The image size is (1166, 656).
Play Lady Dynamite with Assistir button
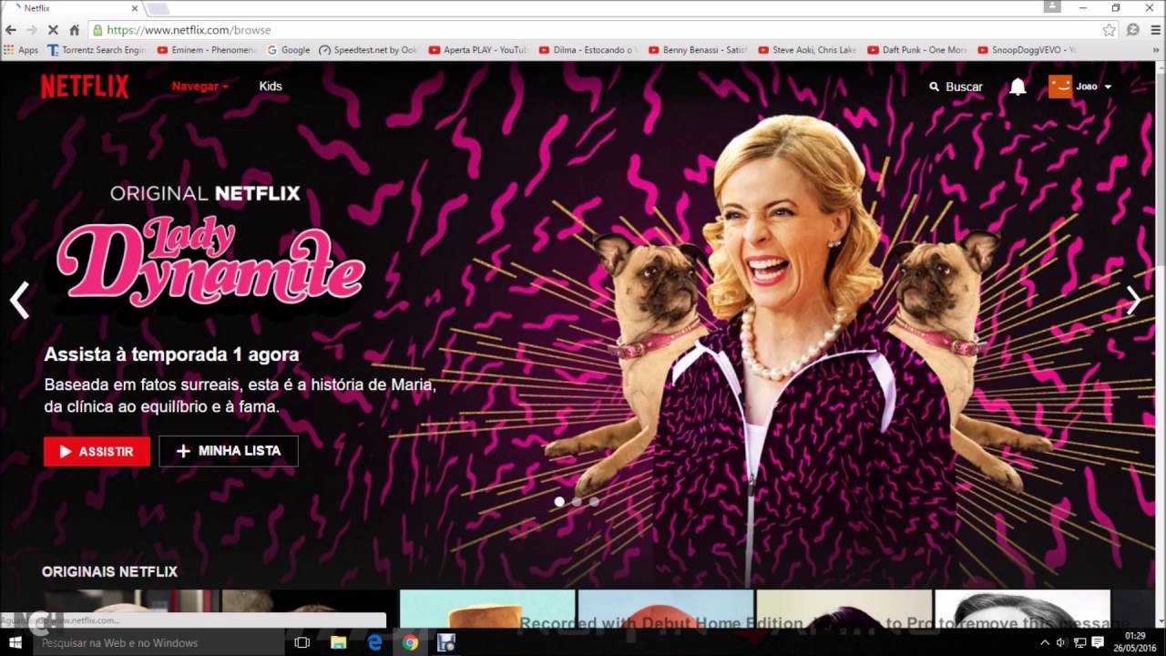97,451
